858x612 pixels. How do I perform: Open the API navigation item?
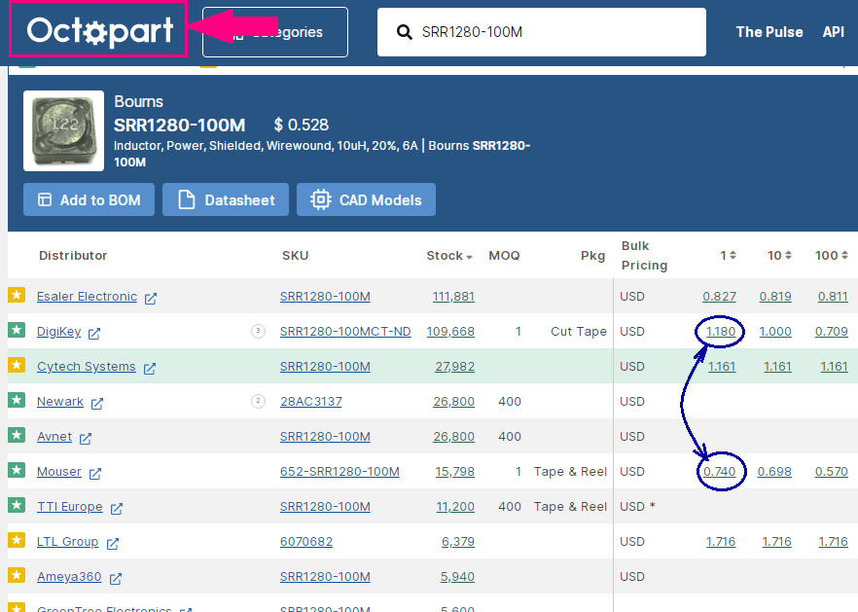(834, 32)
